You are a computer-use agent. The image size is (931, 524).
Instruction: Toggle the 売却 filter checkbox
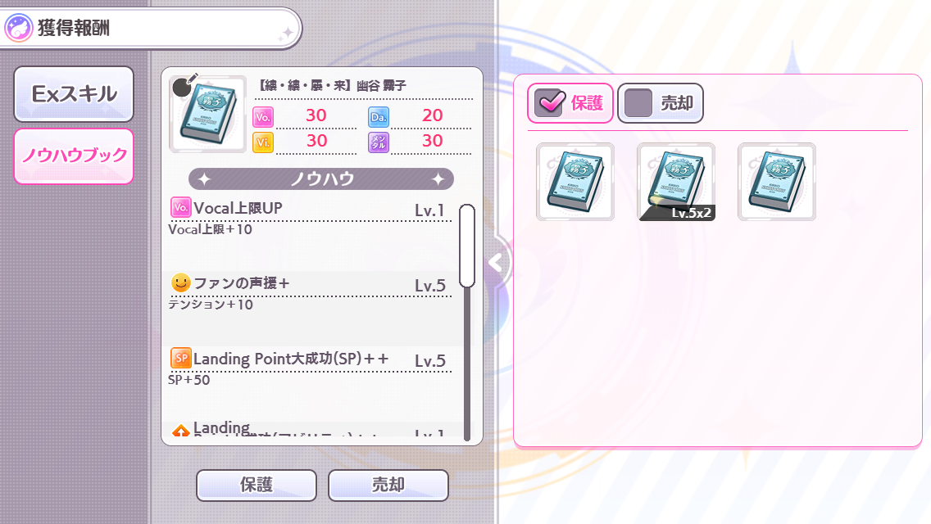(639, 103)
